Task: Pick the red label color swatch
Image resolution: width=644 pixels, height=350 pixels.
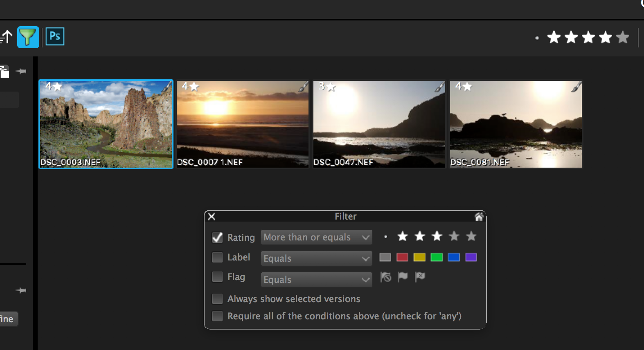Action: [402, 257]
